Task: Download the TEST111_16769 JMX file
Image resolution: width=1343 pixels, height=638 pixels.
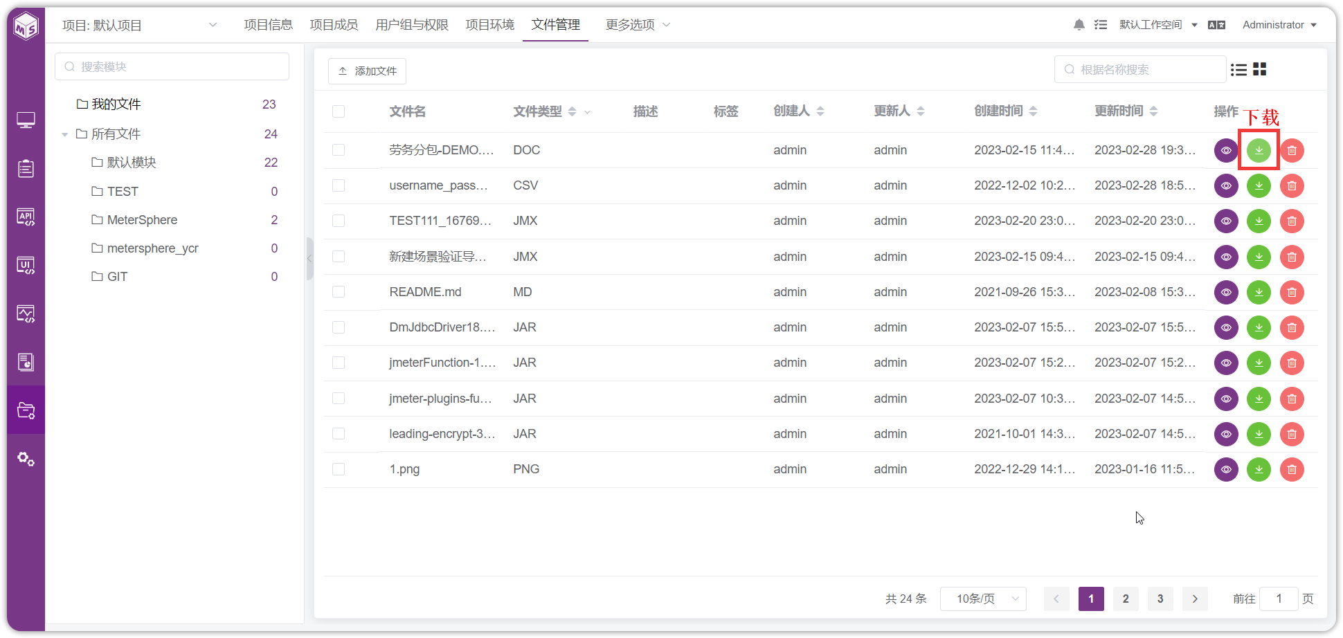Action: coord(1259,221)
